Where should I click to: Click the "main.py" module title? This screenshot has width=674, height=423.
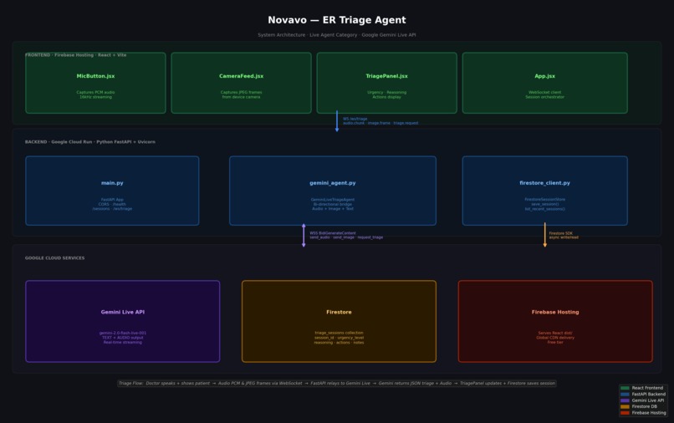pyautogui.click(x=112, y=183)
